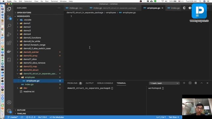Expand the Timeline section
This screenshot has width=212, height=119.
click(x=38, y=114)
